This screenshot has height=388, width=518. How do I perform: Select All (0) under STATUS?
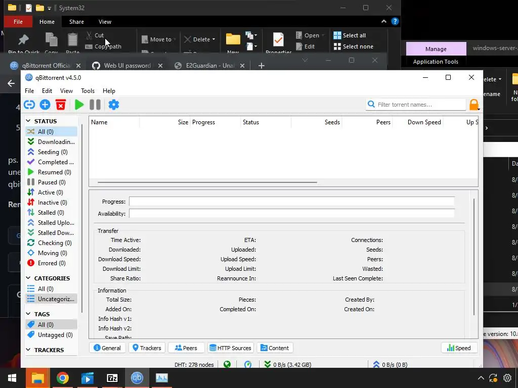[51, 132]
